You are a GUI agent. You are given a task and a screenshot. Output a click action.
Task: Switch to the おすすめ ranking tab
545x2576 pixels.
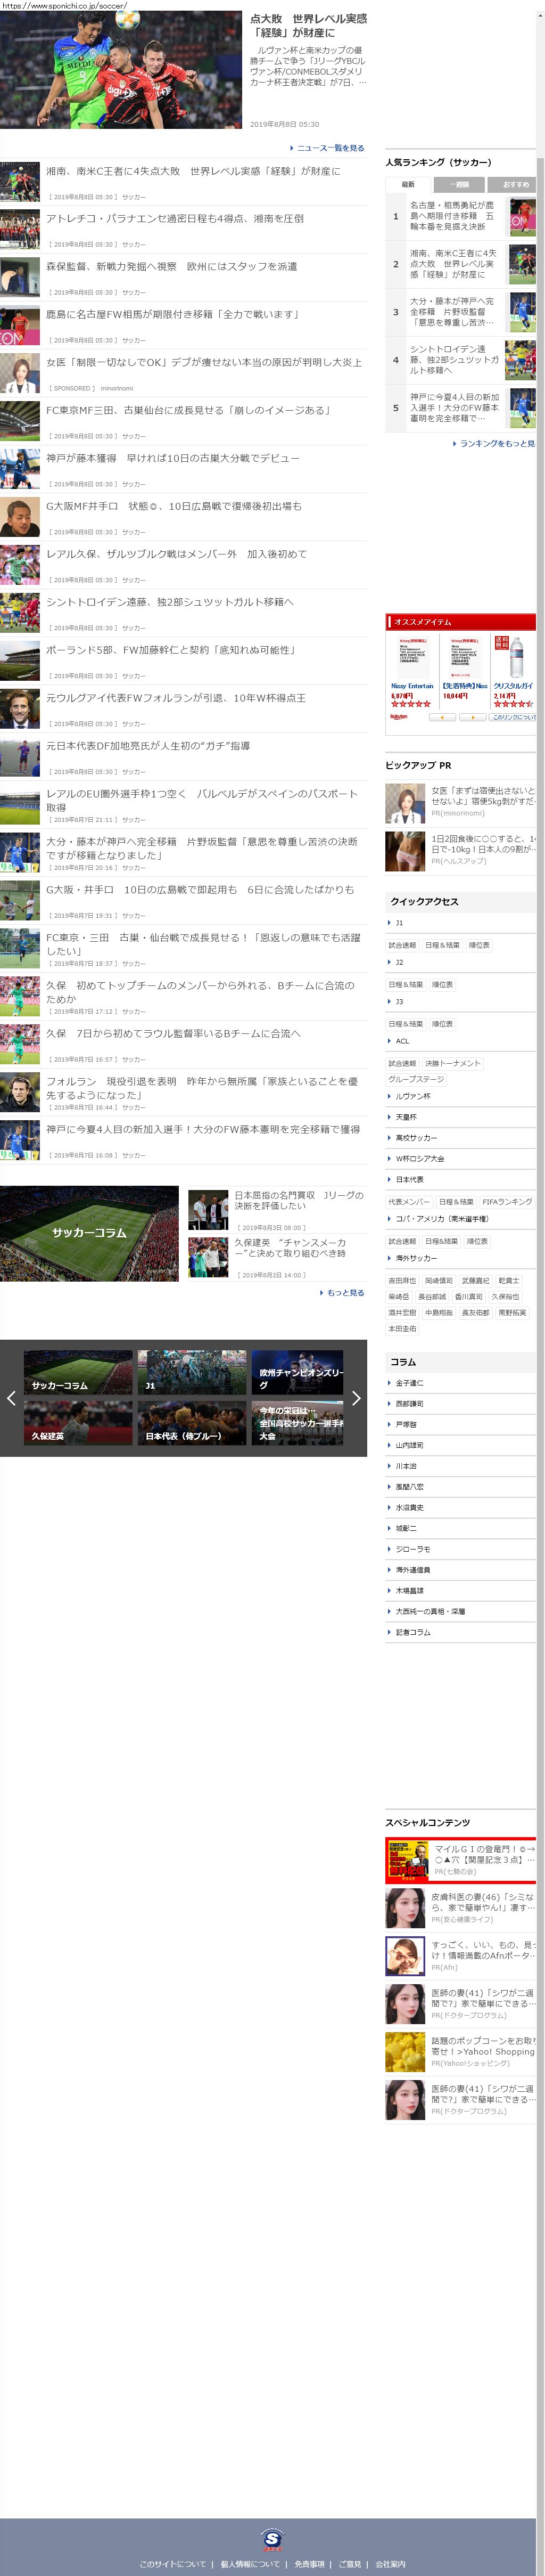[x=514, y=184]
